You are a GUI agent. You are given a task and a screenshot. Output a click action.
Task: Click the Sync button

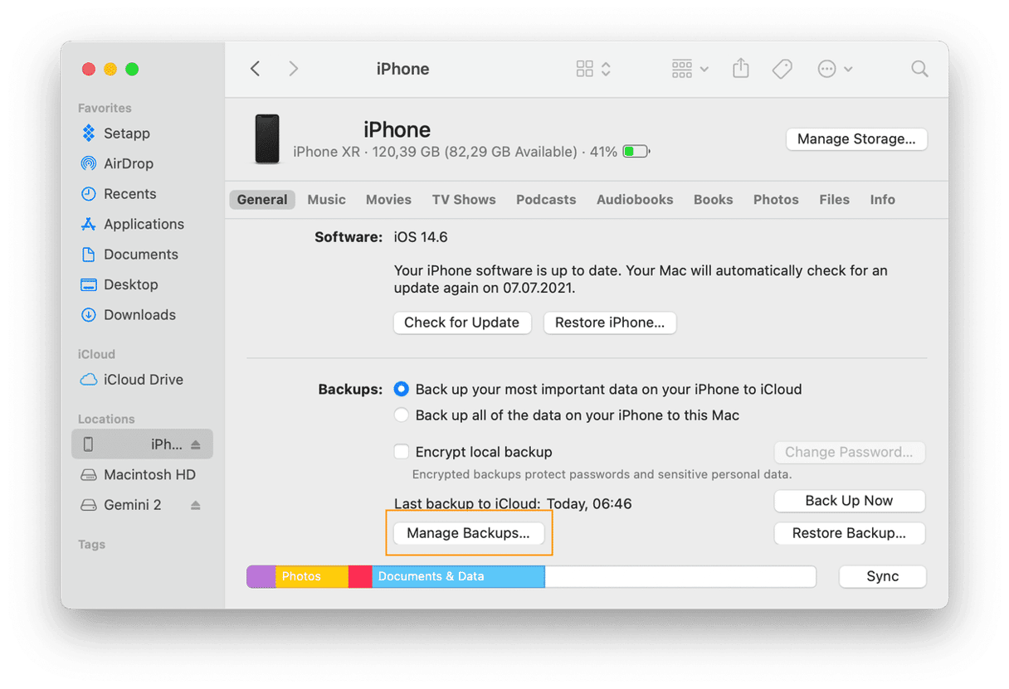(883, 576)
